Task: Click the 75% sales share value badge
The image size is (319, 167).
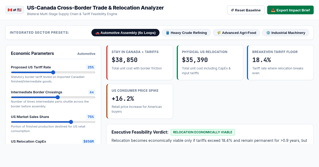Action: [91, 117]
